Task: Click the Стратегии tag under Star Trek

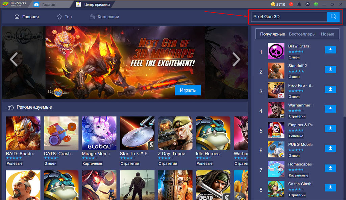Action: (130, 163)
